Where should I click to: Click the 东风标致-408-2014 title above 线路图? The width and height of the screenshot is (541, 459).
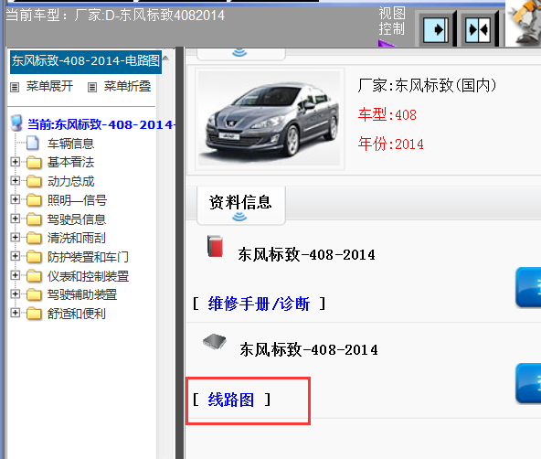tap(309, 350)
